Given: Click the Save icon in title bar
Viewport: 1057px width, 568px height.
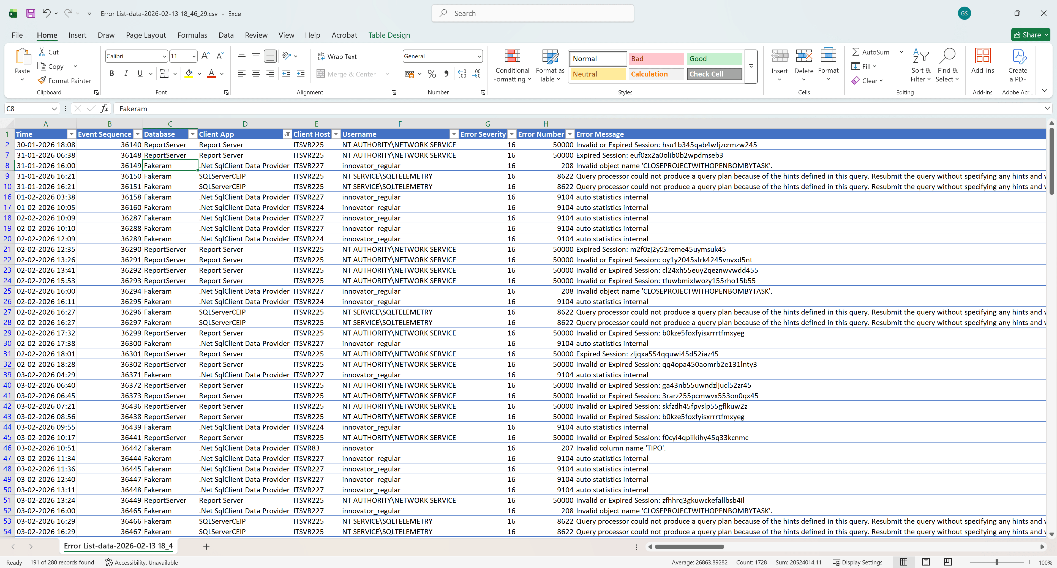Looking at the screenshot, I should 31,13.
